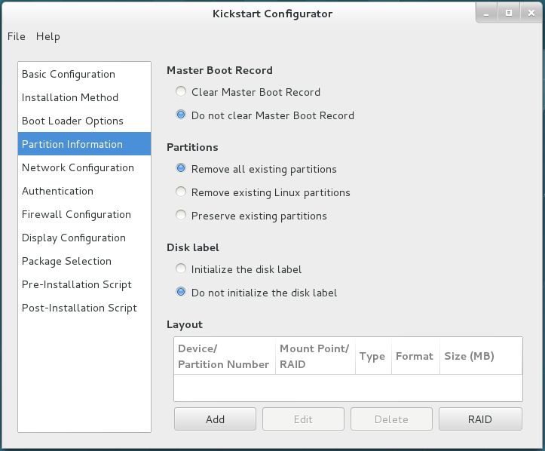This screenshot has height=451, width=545.
Task: Show Firewall Configuration settings
Action: pyautogui.click(x=76, y=214)
